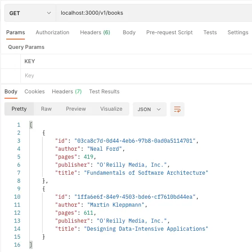Switch response view to Preview
The width and height of the screenshot is (252, 252).
pyautogui.click(x=76, y=109)
